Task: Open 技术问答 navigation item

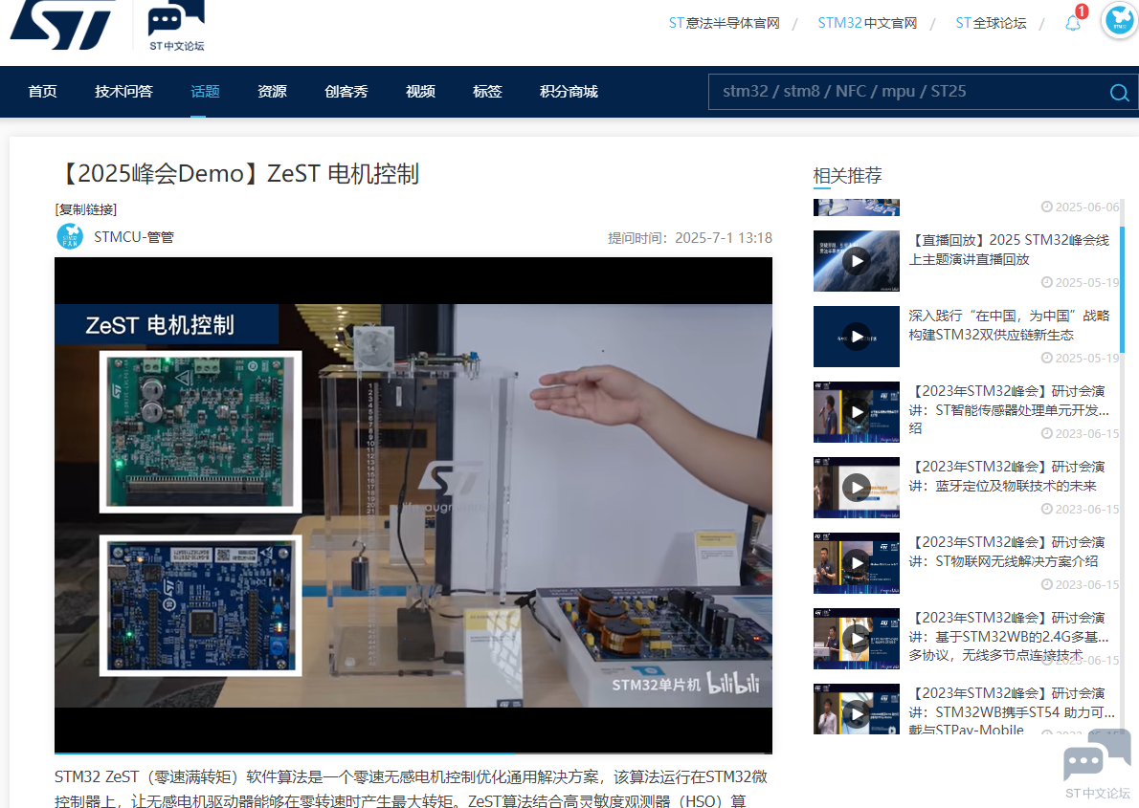Action: tap(123, 92)
